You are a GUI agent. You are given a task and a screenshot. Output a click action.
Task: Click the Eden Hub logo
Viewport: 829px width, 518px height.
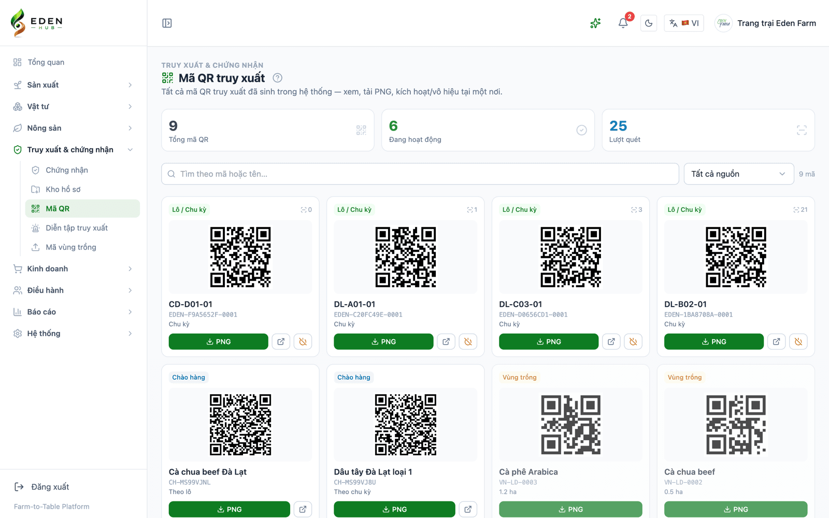tap(37, 23)
